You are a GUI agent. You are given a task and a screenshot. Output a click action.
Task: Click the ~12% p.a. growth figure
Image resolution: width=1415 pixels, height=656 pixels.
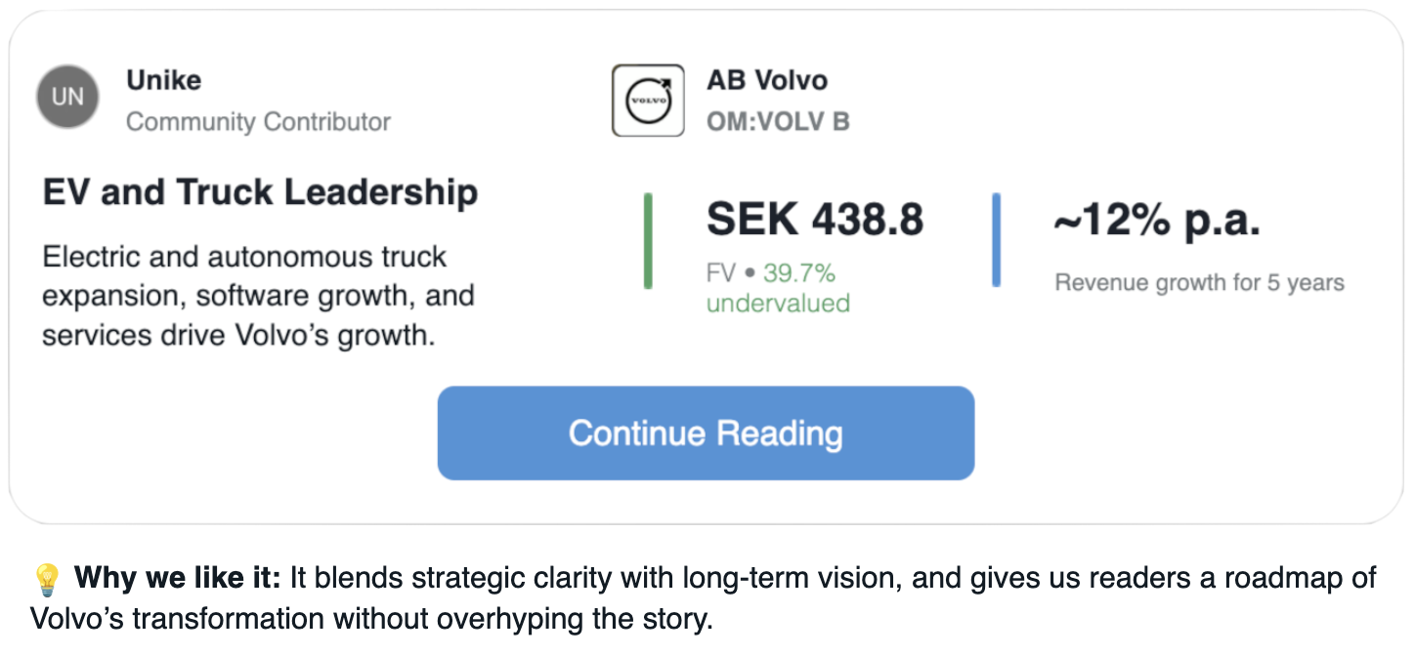(1157, 222)
